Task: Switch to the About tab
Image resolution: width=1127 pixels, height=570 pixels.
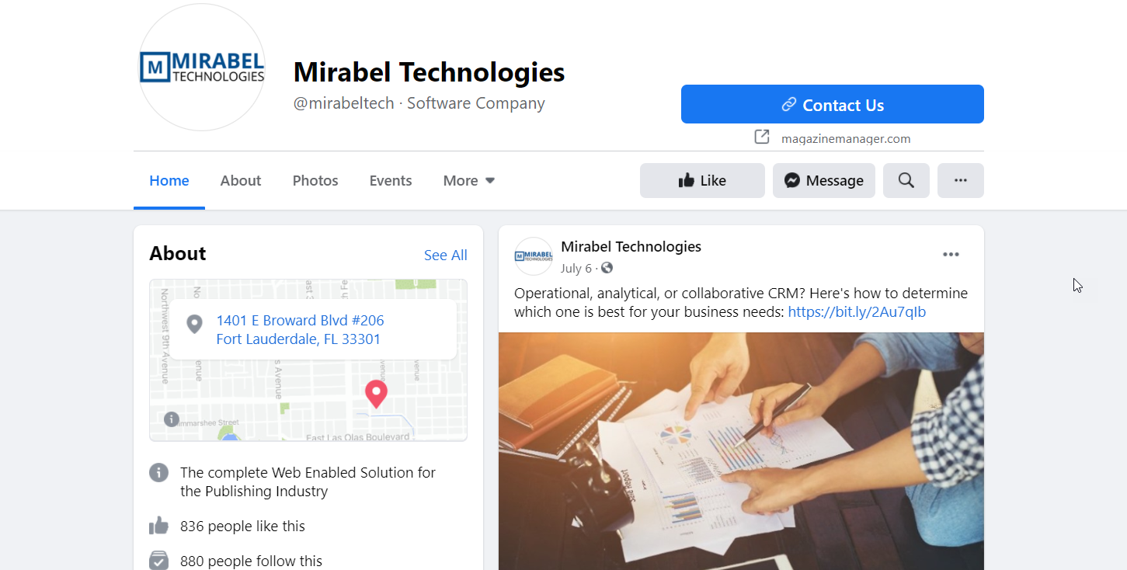Action: tap(240, 180)
